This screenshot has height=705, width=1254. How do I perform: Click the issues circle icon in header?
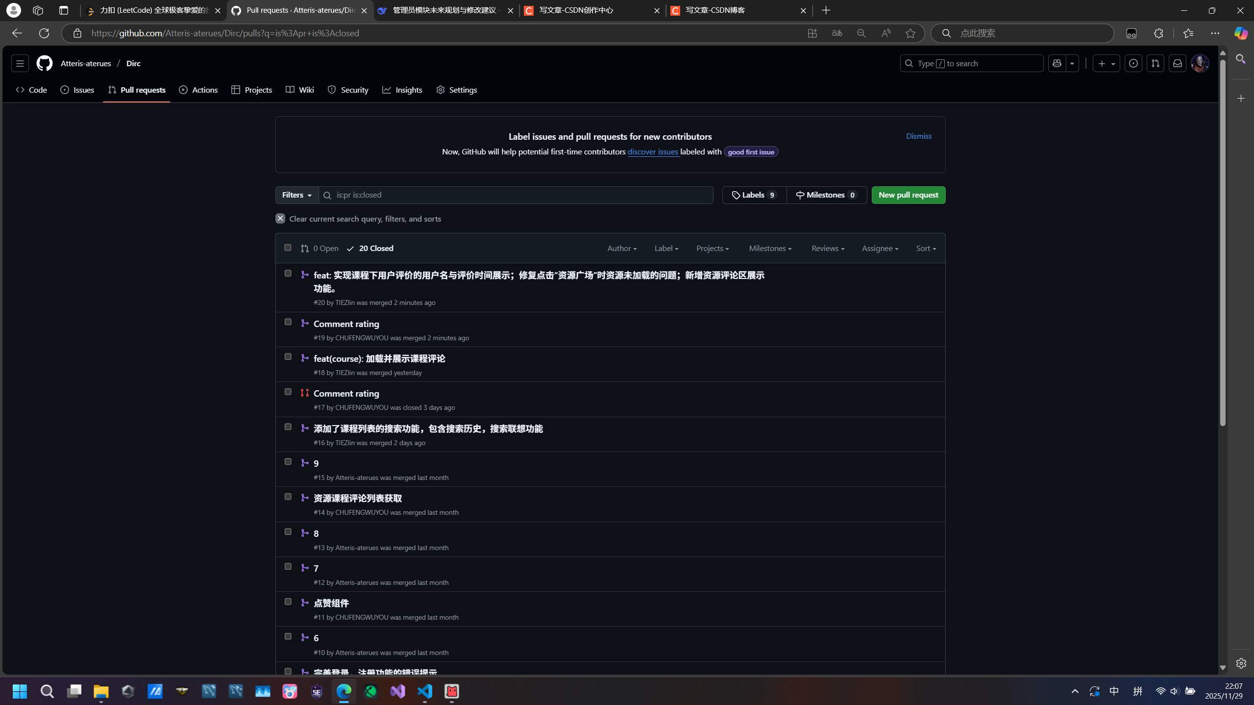(x=1133, y=63)
